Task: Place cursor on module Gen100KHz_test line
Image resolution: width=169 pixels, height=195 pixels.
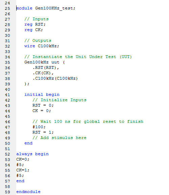Action: [x=46, y=8]
